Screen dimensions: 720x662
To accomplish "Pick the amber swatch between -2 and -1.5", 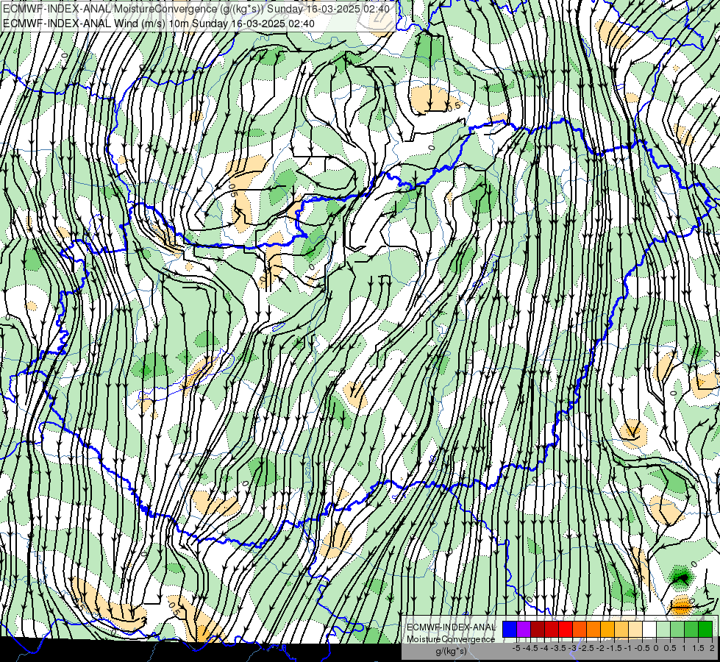I will click(607, 630).
